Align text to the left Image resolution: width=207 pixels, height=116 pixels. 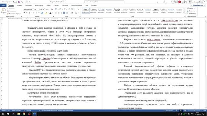tap(56, 13)
